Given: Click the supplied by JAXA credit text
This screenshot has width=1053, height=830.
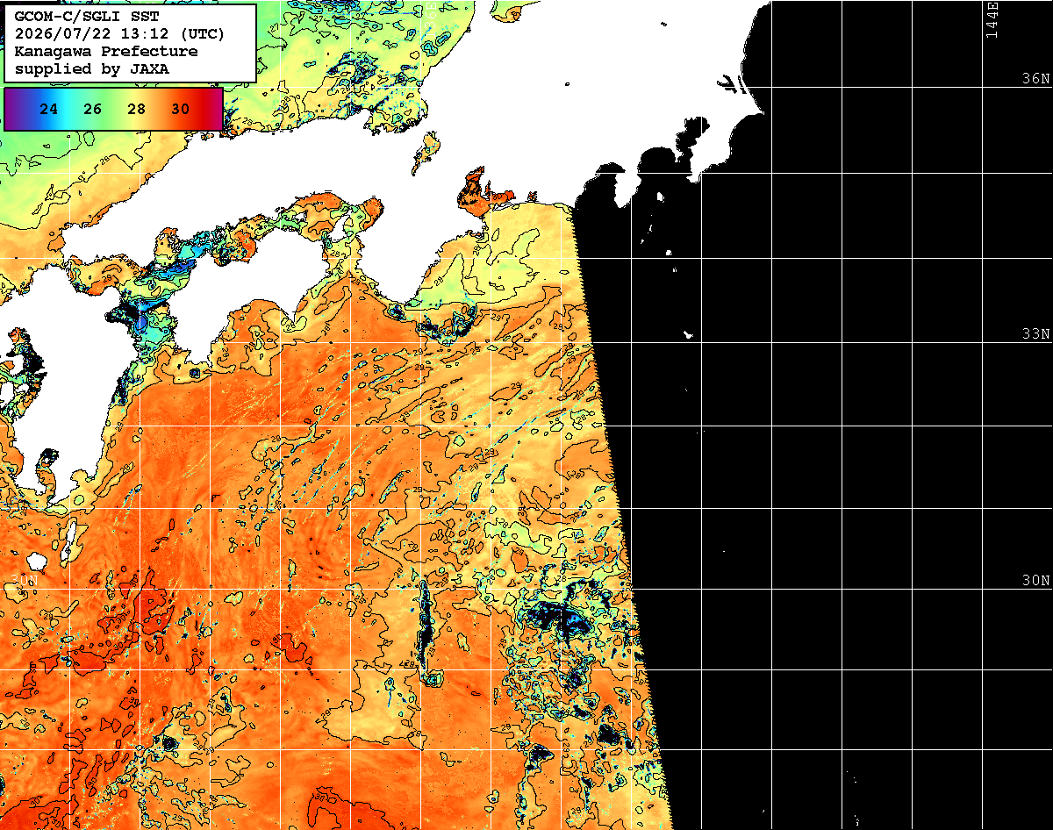Looking at the screenshot, I should tap(92, 69).
